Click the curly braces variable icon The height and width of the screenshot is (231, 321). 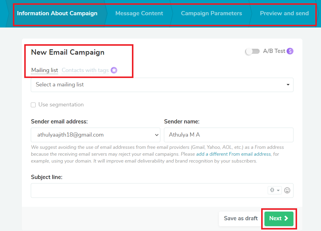[x=272, y=190]
